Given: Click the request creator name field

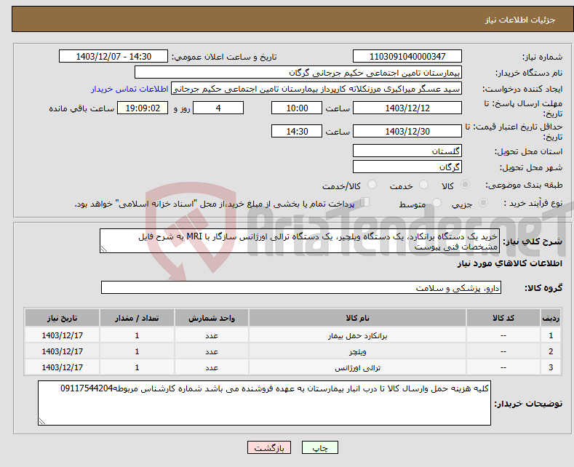Looking at the screenshot, I should [316, 89].
